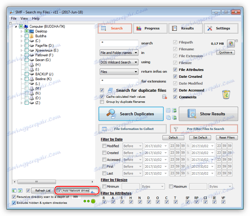Click the Reset Filters button
The width and height of the screenshot is (250, 216).
click(x=227, y=137)
